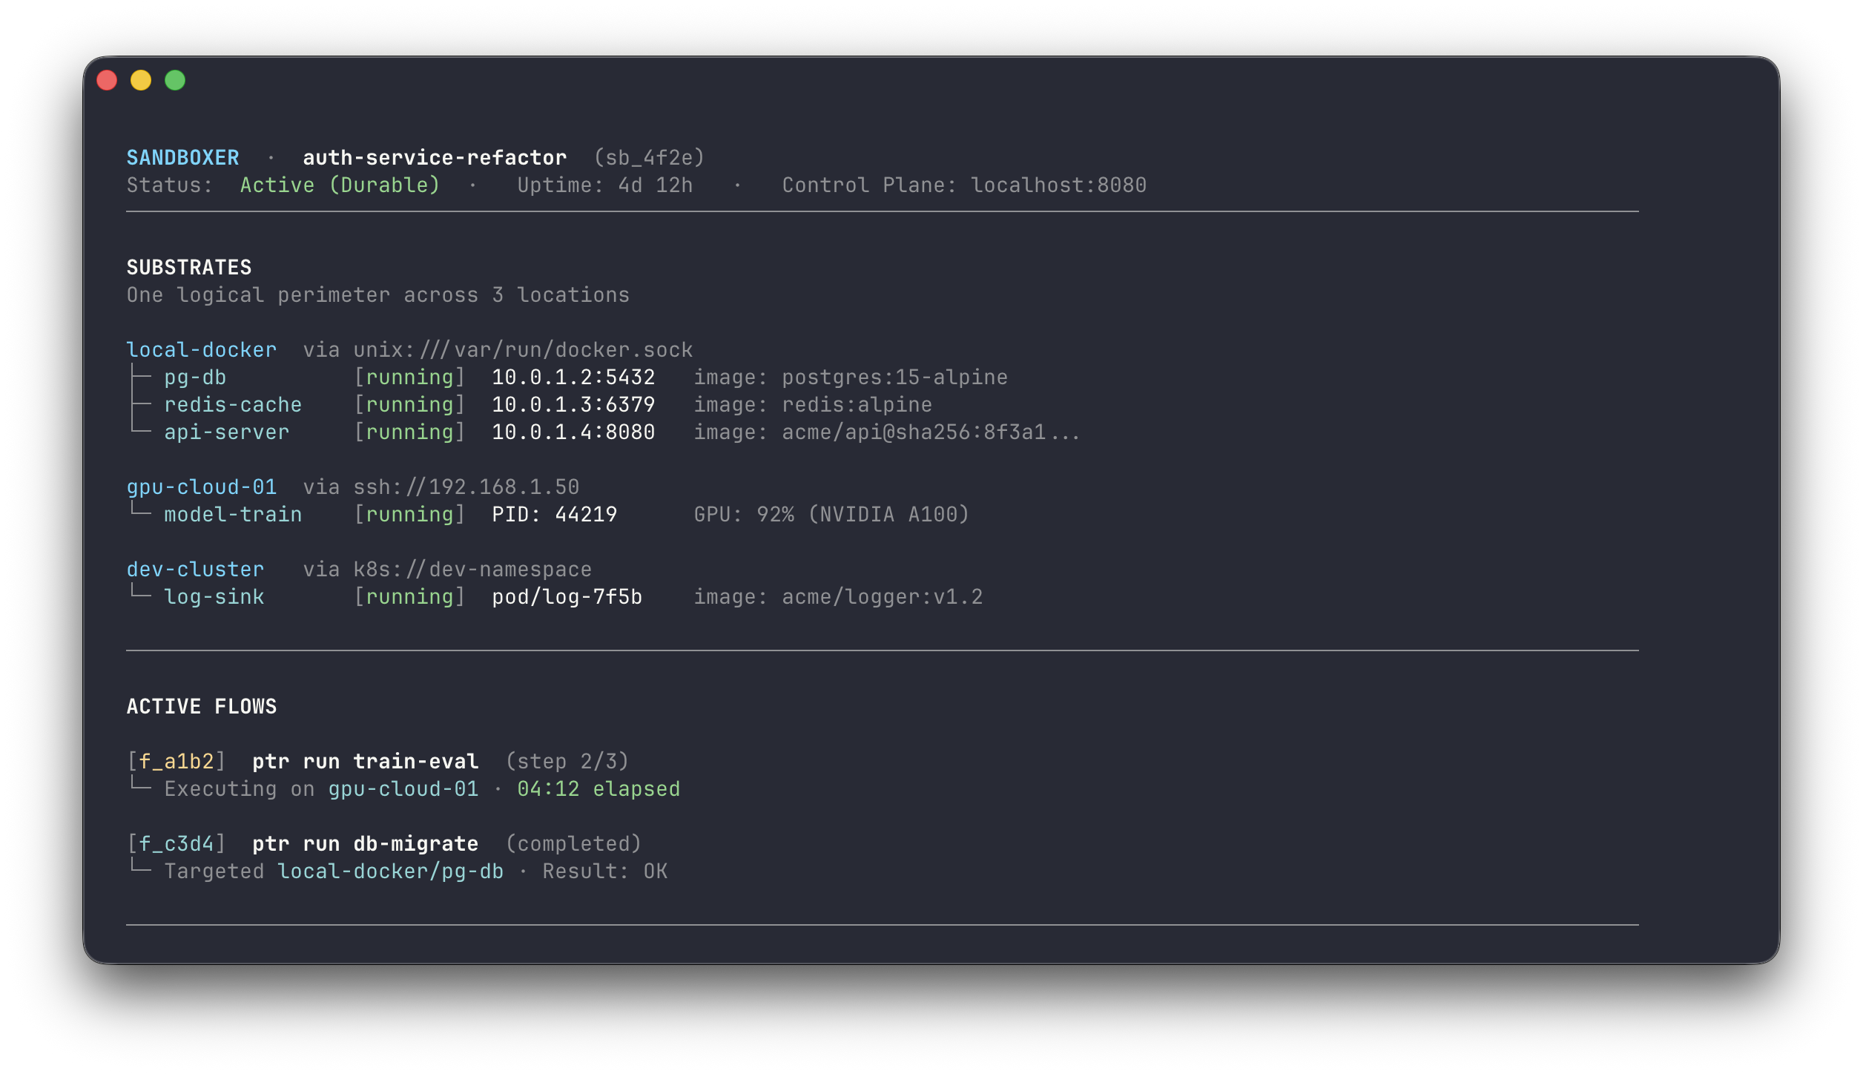Click the GPU: 92% (NVIDIA A100) reading
This screenshot has width=1863, height=1074.
[x=831, y=514]
